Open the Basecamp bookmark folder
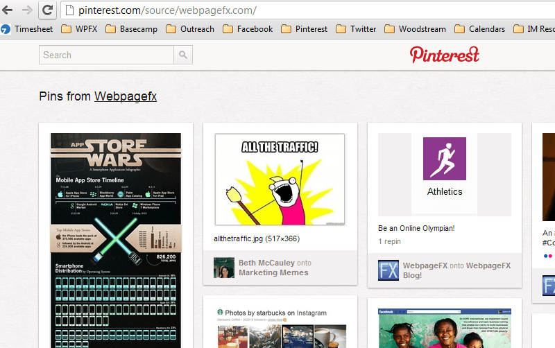The image size is (555, 348). (x=131, y=29)
